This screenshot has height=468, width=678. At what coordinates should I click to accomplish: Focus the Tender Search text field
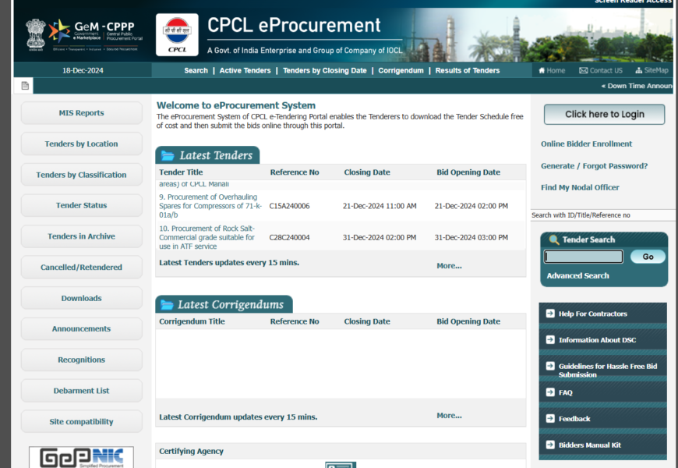coord(583,257)
